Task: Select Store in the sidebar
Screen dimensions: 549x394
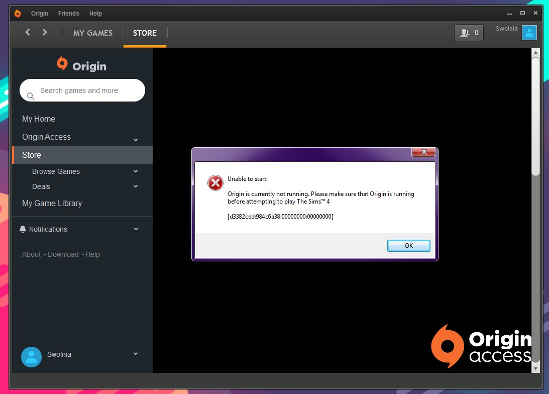Action: coord(82,155)
